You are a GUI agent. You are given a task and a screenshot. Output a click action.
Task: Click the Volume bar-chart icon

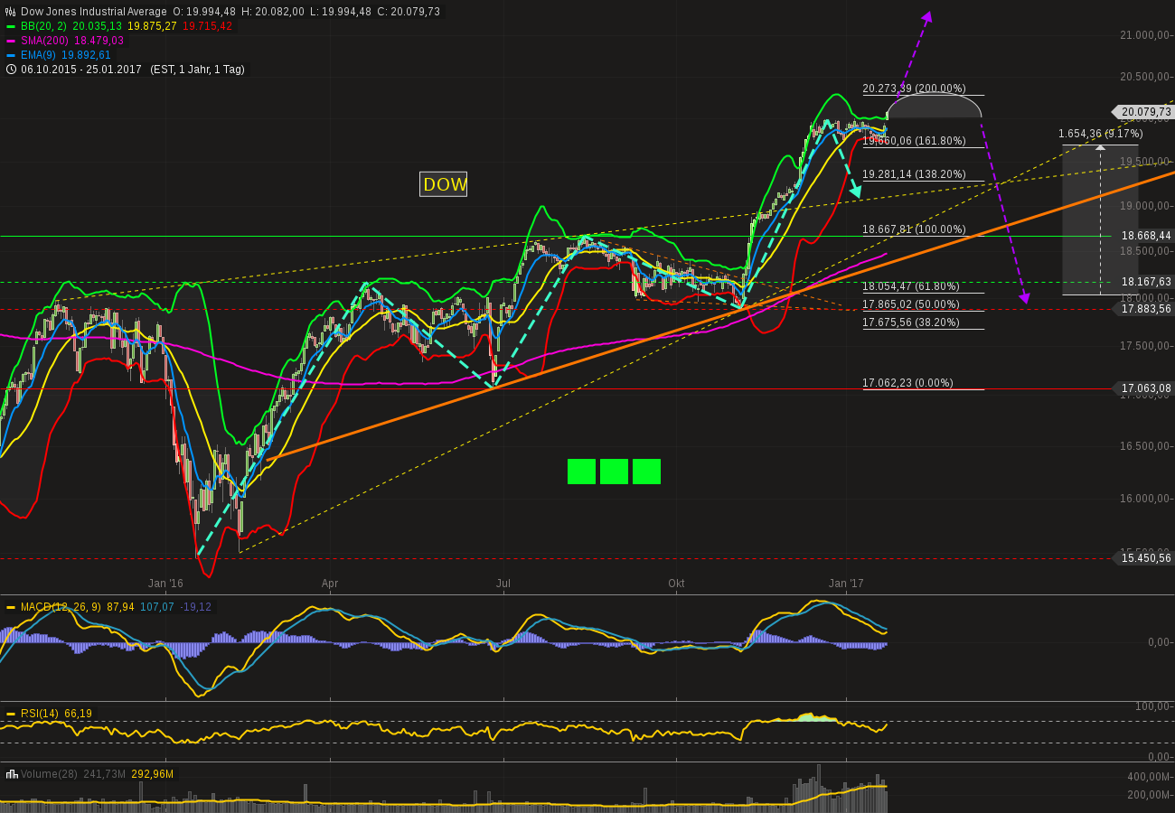[x=11, y=774]
